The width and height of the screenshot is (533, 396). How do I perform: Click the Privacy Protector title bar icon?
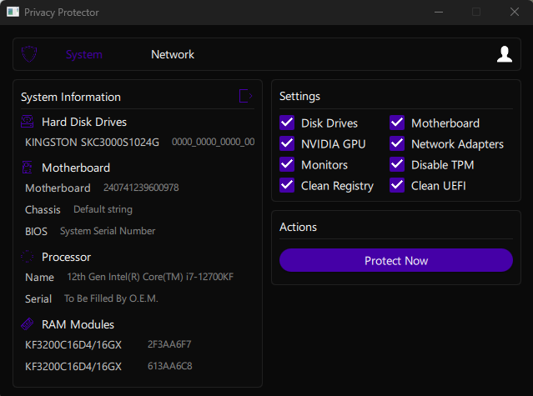(13, 12)
